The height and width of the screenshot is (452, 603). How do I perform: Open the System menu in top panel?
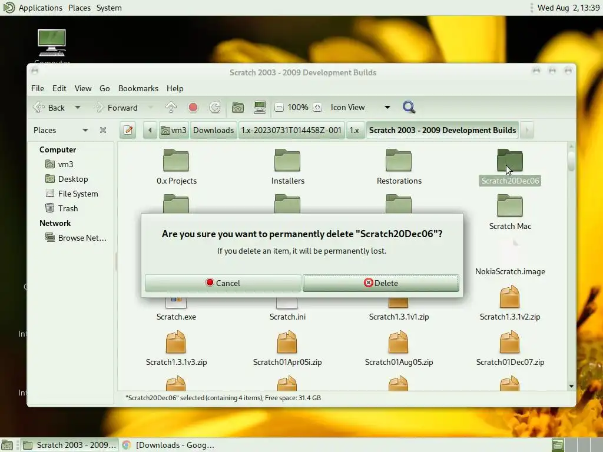tap(109, 8)
